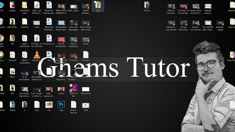This screenshot has height=132, width=235.
Task: Select the Kina - Can We Kiss audio file
Action: (x=37, y=5)
